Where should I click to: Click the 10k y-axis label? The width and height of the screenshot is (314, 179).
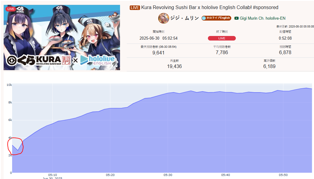pos(9,85)
